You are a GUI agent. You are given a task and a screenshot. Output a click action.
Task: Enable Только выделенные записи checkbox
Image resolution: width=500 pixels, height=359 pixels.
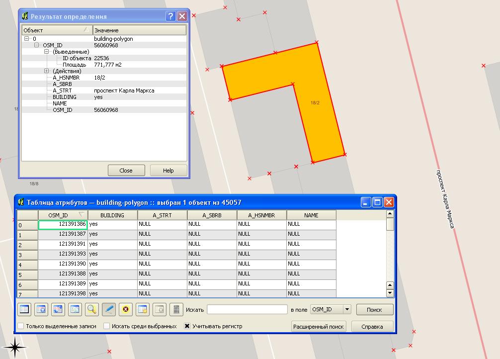coord(19,326)
